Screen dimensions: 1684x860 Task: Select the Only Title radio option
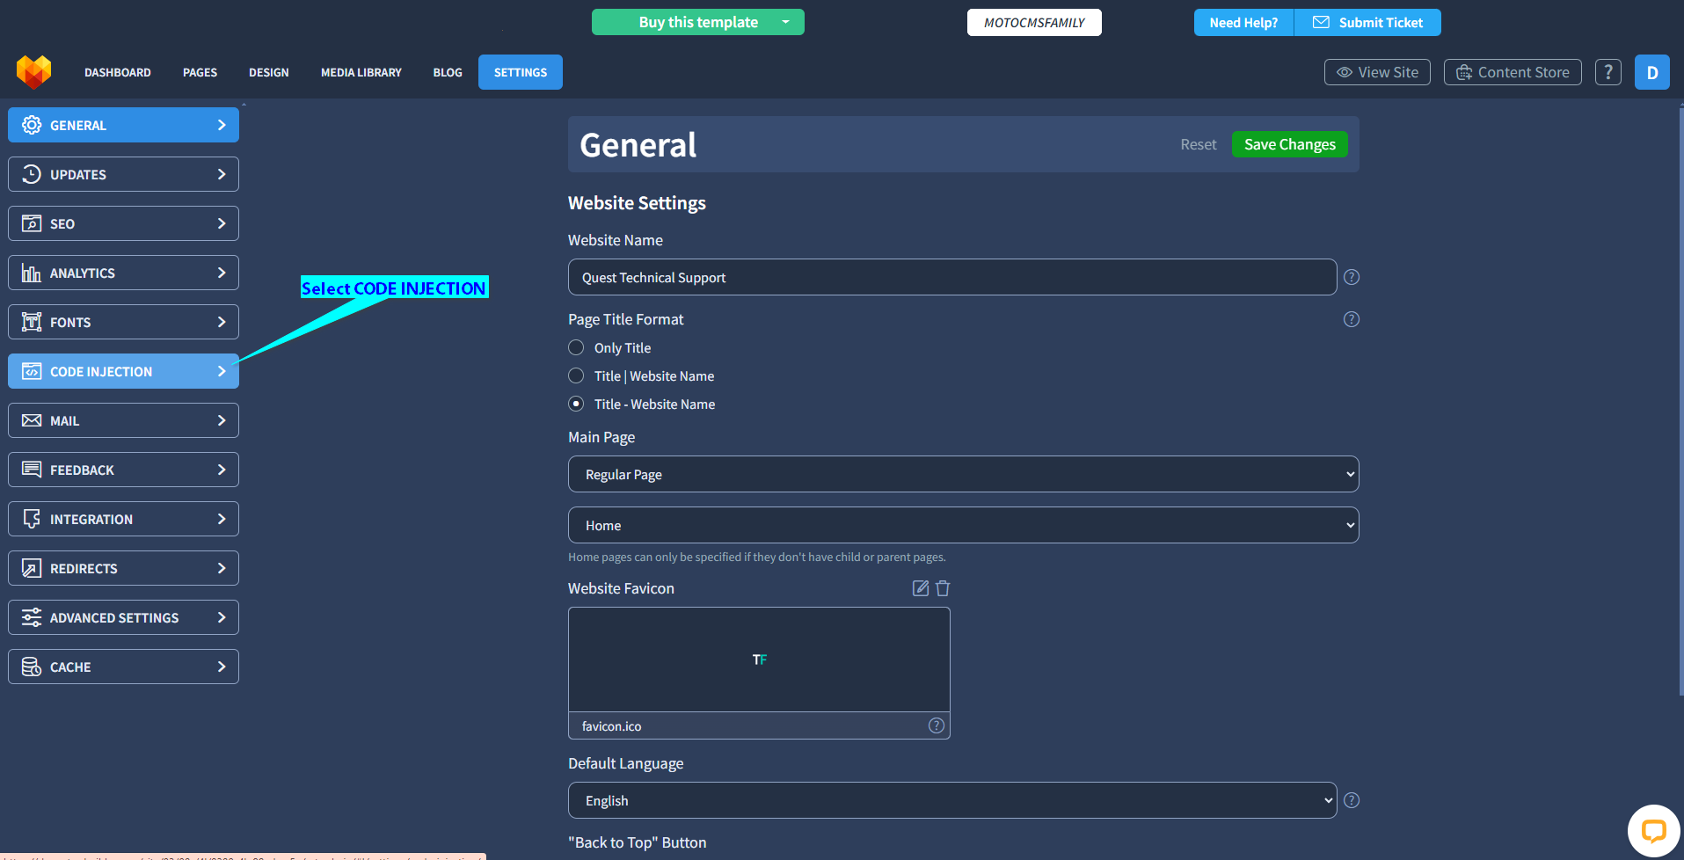click(x=576, y=347)
